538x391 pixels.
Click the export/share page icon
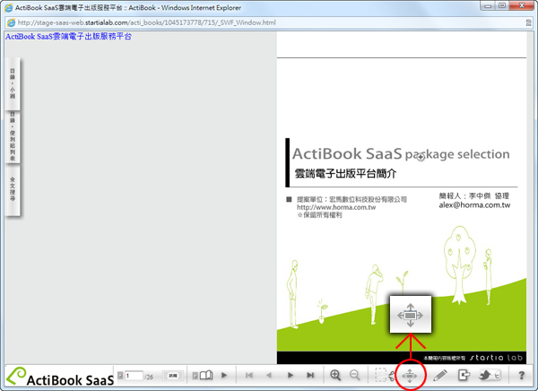464,375
